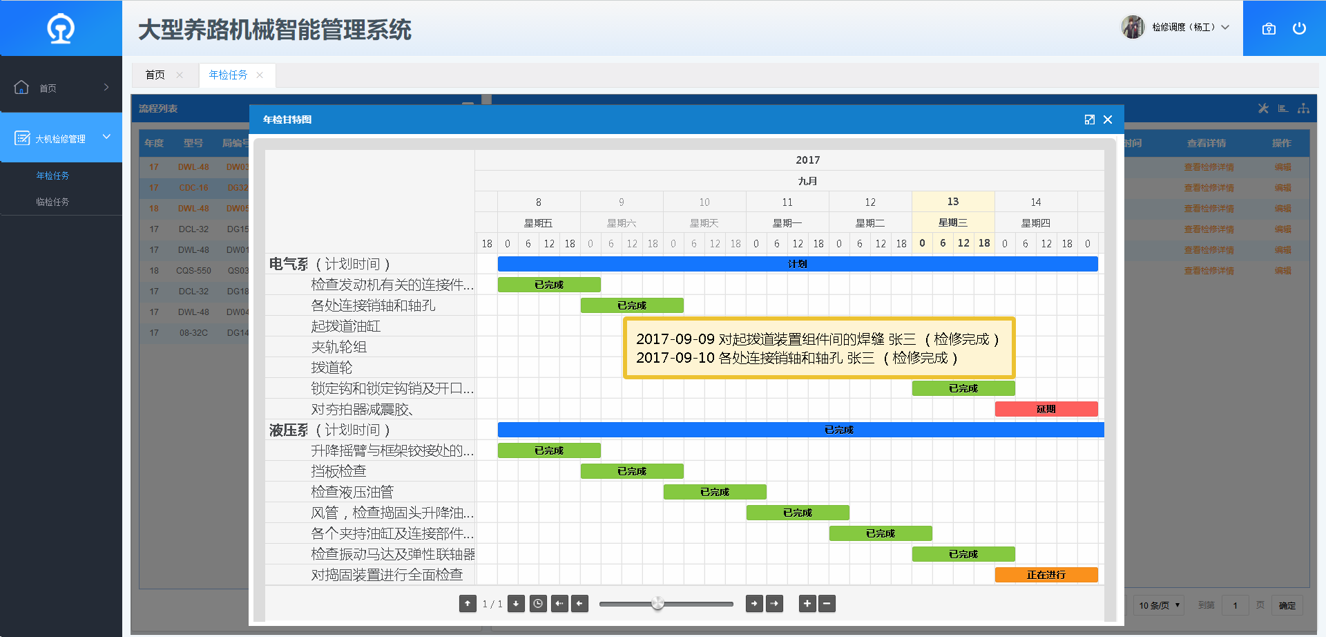Click the Gantt zoom in plus button
The image size is (1326, 637).
click(x=807, y=604)
